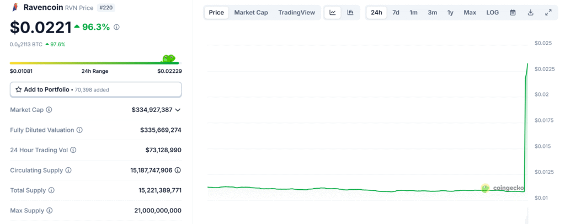Download chart data icon
The width and height of the screenshot is (565, 224).
point(530,13)
